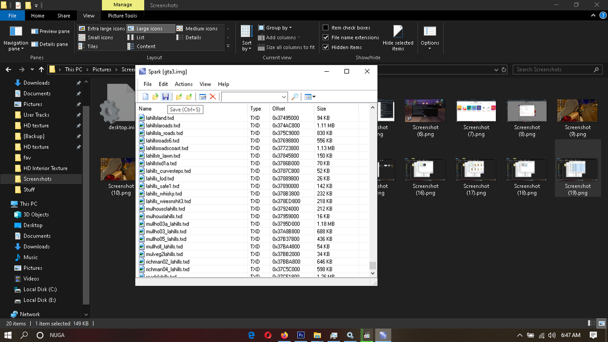Select mulhousclahills.txd in the Spark list
This screenshot has height=342, width=608.
[x=165, y=209]
